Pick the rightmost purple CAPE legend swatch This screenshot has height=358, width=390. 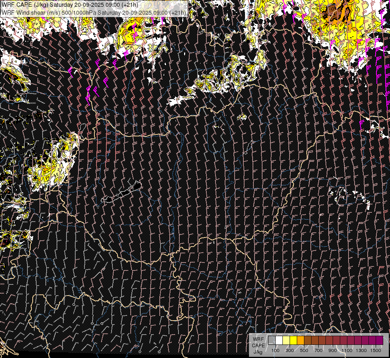click(x=379, y=340)
